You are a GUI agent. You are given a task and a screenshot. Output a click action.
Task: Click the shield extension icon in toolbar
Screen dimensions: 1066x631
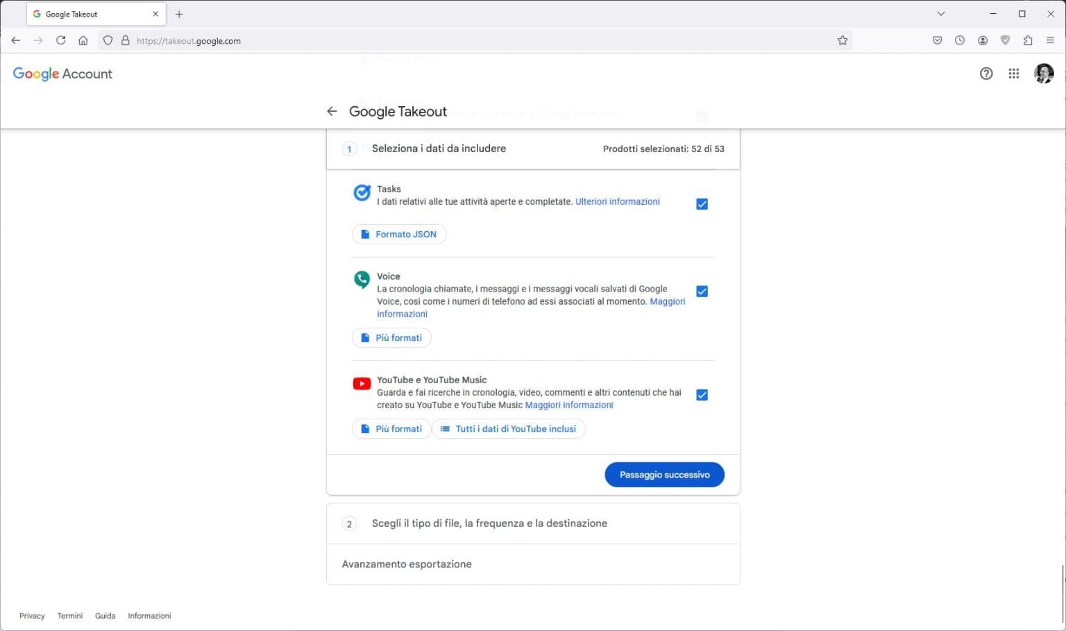point(1005,40)
